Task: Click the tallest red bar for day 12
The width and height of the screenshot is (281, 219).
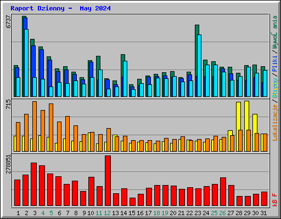Action: (108, 181)
